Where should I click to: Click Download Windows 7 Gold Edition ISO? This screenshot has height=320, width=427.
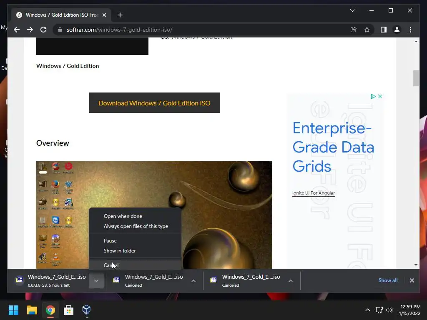point(154,103)
